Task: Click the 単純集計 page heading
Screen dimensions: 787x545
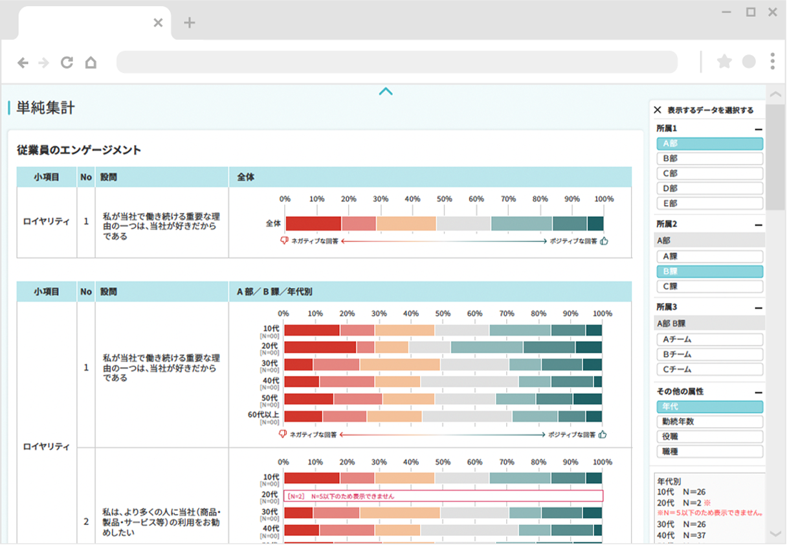Action: tap(45, 108)
